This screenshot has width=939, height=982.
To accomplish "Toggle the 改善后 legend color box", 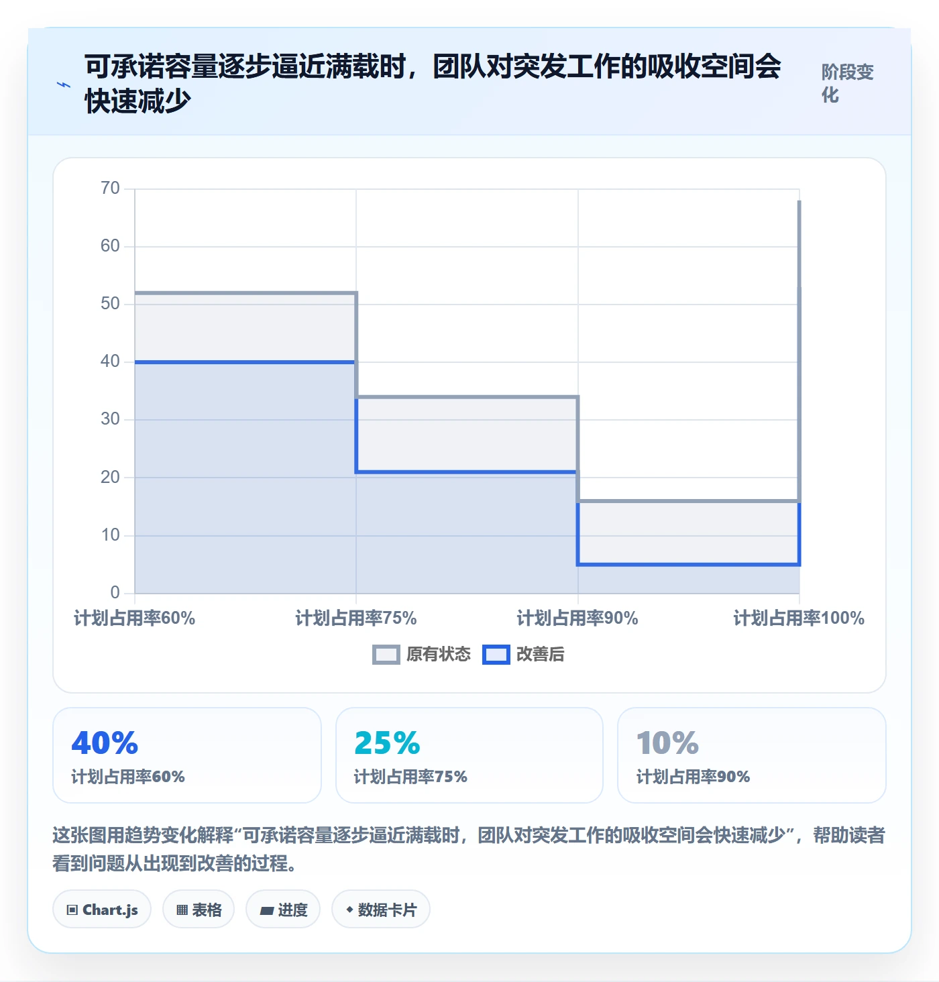I will pos(496,655).
